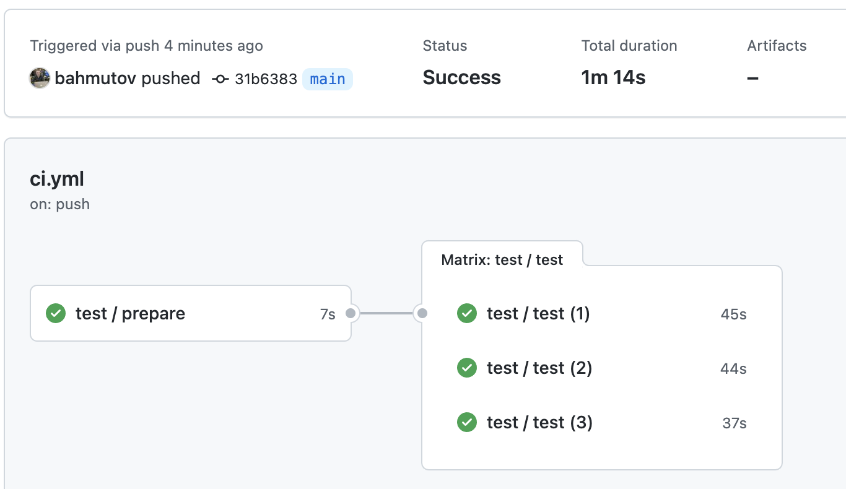Click the Matrix: test / test tab
The image size is (846, 489).
pos(502,260)
